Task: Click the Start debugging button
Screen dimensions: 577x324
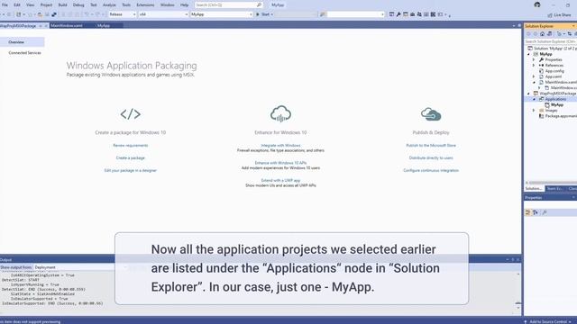Action: 264,14
